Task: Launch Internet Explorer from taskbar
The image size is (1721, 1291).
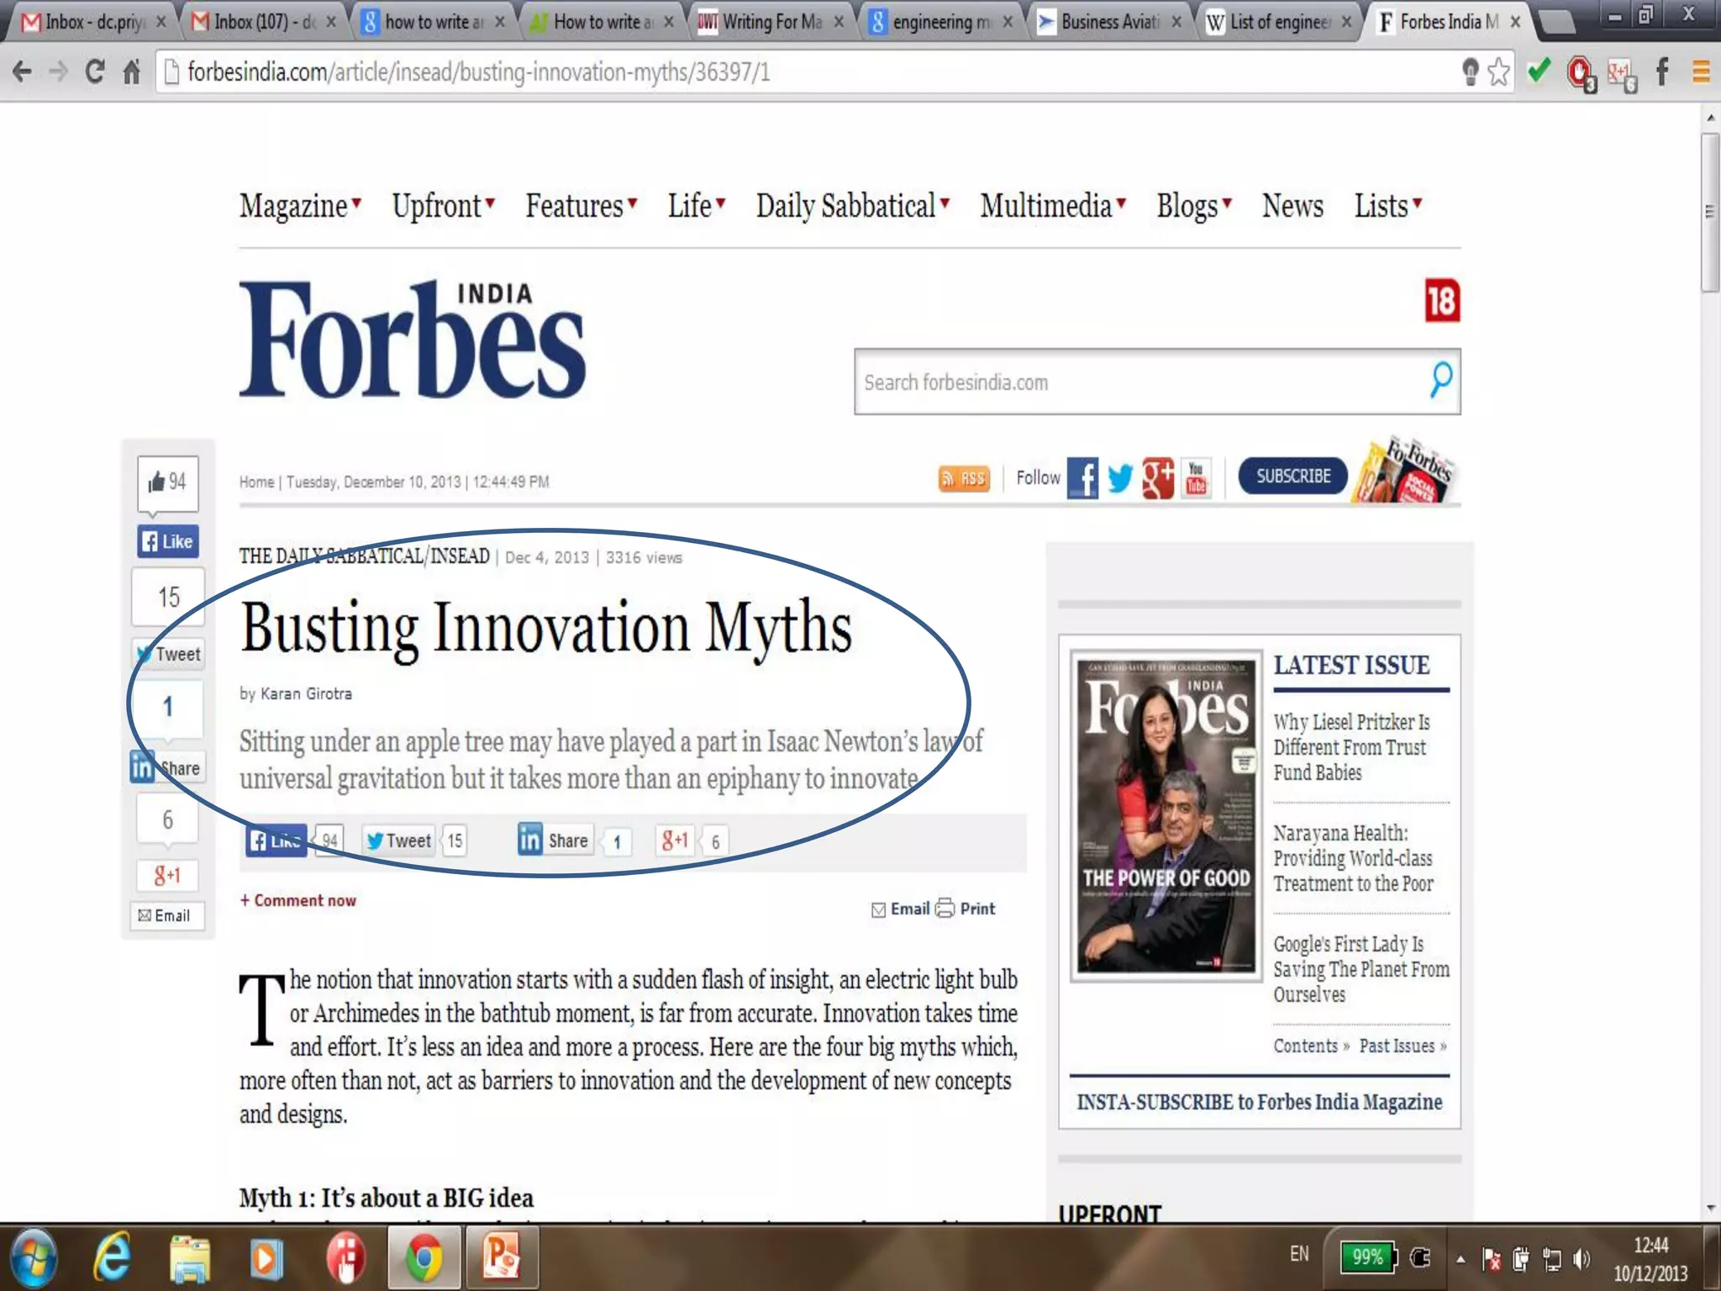Action: coord(112,1258)
